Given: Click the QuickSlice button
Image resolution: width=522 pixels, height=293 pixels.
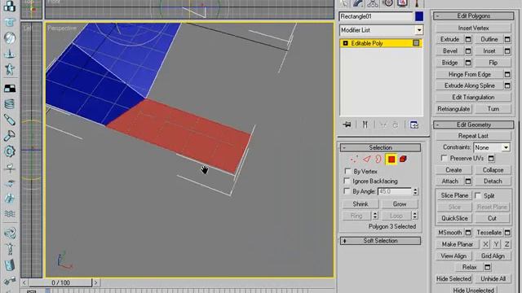Looking at the screenshot, I should (x=454, y=218).
